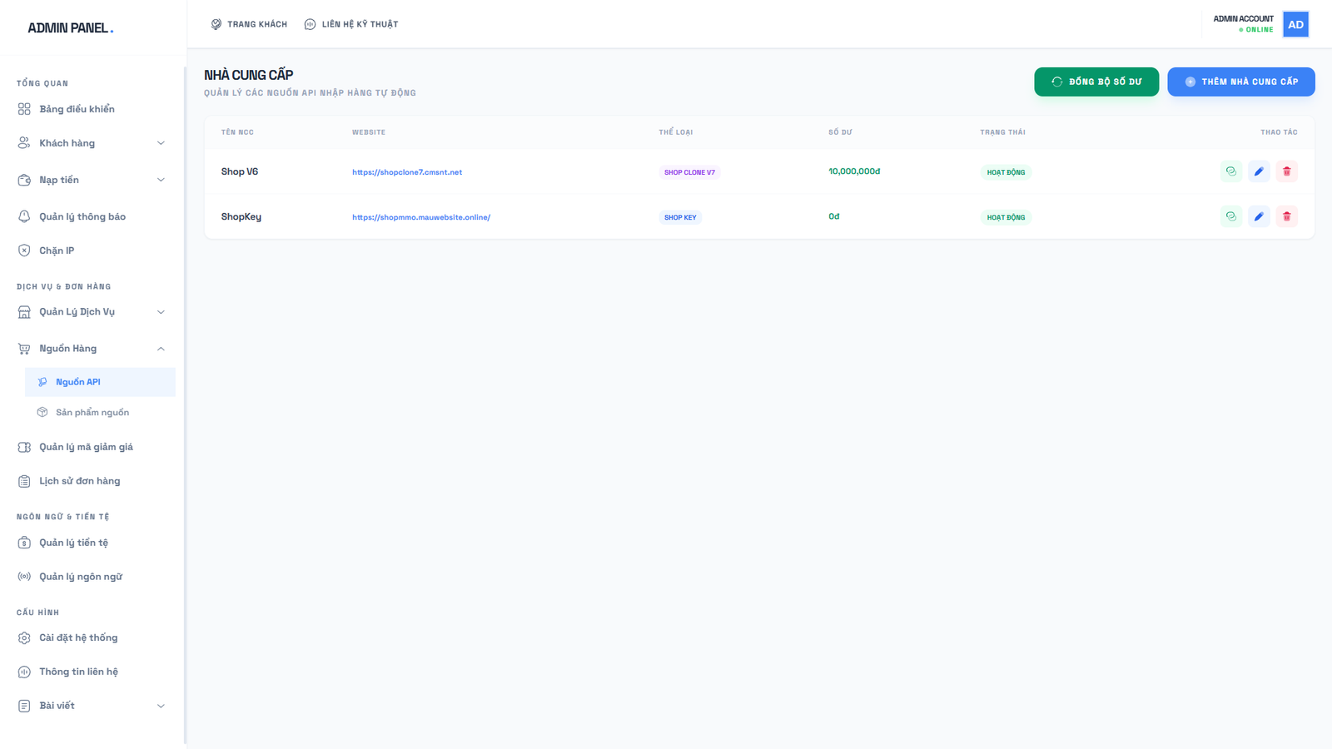The width and height of the screenshot is (1332, 749).
Task: Go to Bảng điều khiển dashboard
Action: (77, 109)
